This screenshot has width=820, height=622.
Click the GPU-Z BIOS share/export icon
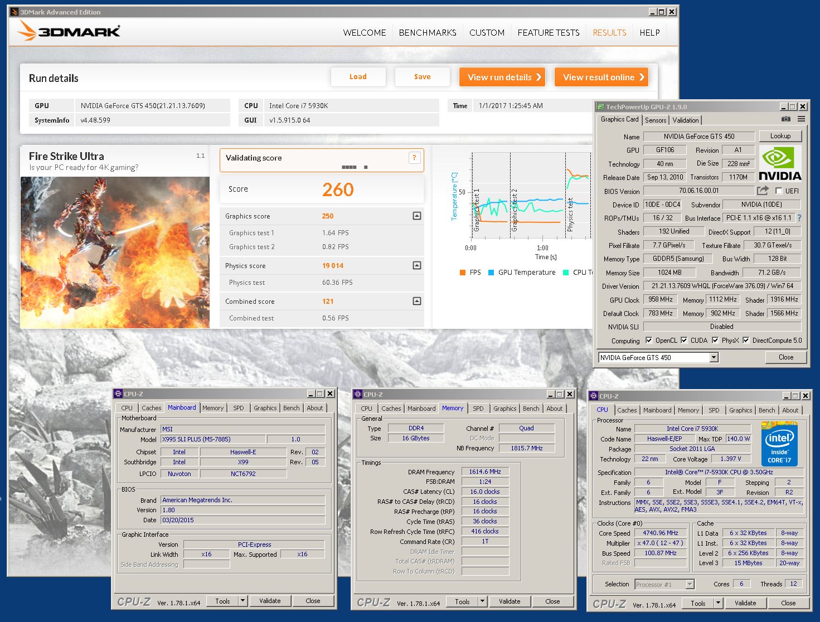coord(763,191)
